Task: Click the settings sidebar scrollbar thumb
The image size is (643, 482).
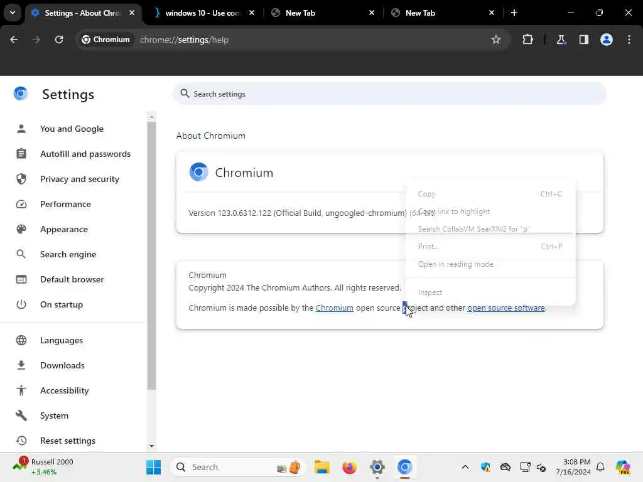Action: (x=151, y=255)
